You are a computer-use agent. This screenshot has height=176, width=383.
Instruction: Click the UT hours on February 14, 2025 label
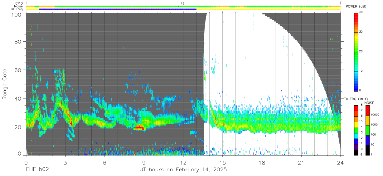183,170
